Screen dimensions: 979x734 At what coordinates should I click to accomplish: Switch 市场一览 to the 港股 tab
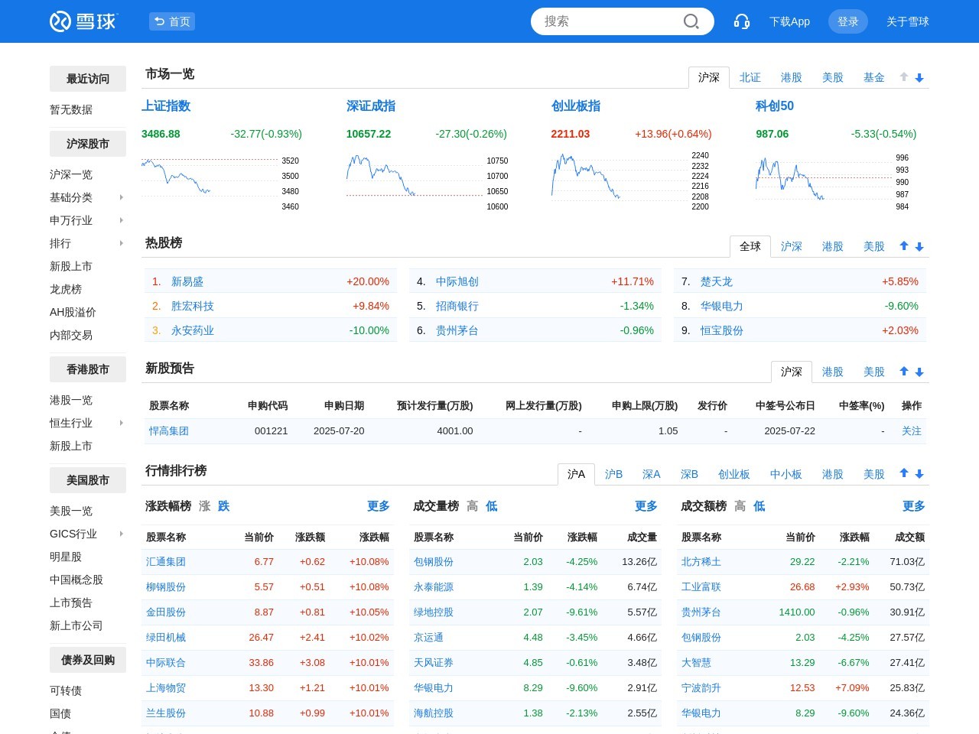coord(792,77)
